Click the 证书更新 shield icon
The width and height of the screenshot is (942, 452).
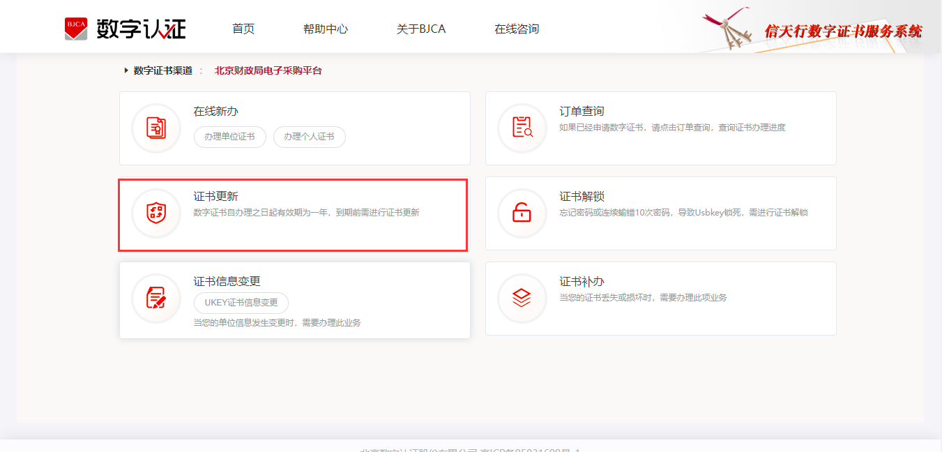tap(156, 213)
